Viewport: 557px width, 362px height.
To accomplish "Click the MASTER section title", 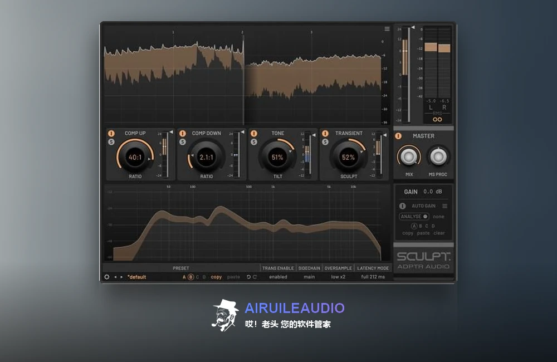I will click(423, 136).
